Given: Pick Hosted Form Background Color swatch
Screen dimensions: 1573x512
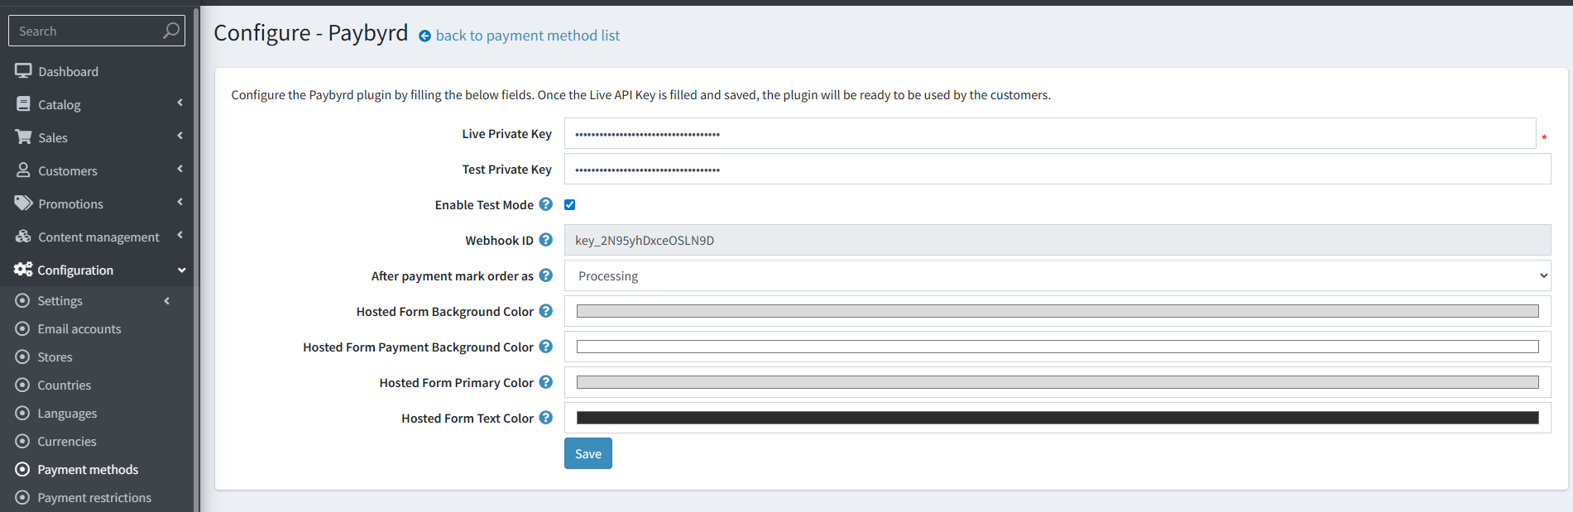Looking at the screenshot, I should (x=1057, y=311).
